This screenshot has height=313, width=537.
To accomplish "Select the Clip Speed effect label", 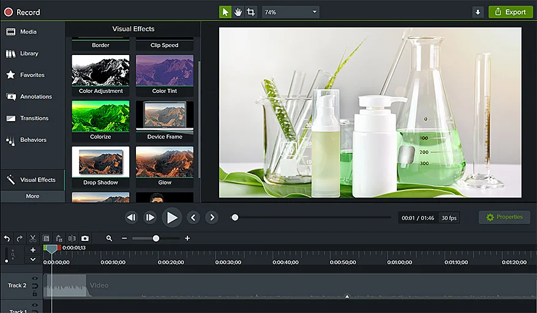I will coord(164,45).
